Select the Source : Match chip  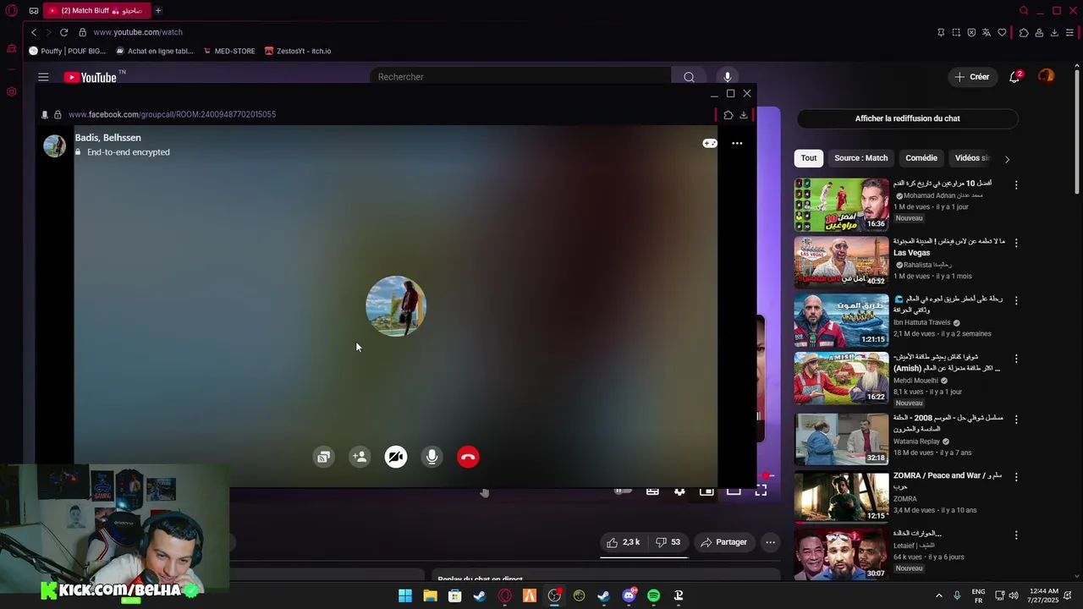(x=860, y=158)
